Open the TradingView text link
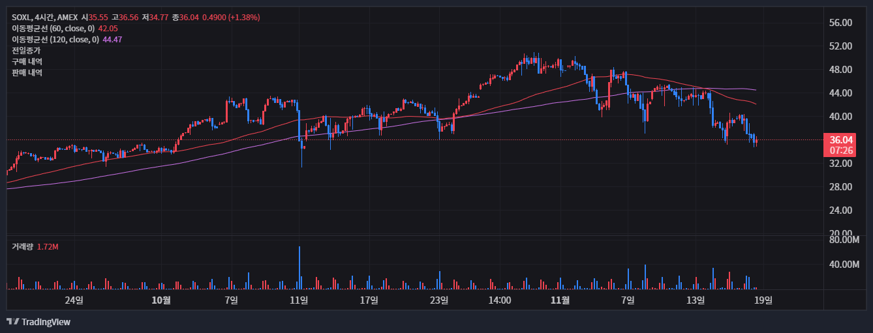873x333 pixels. pos(46,322)
